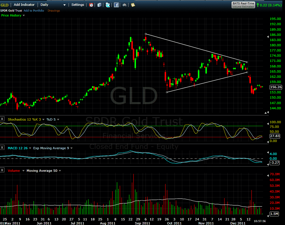This screenshot has width=285, height=225.
Task: Click the BATS Real-Time button
Action: click(243, 5)
